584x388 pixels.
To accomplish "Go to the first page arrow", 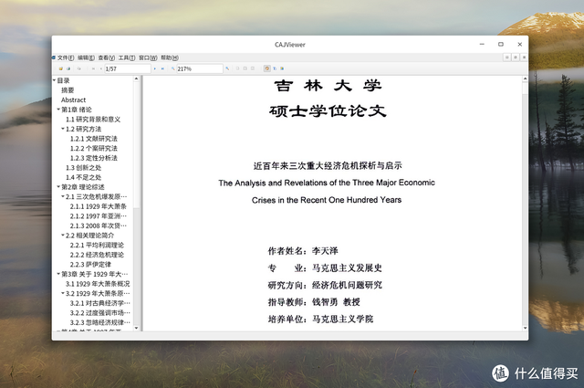I will (93, 68).
